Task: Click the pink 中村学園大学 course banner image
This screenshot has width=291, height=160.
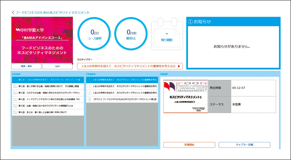Action: coord(42,40)
